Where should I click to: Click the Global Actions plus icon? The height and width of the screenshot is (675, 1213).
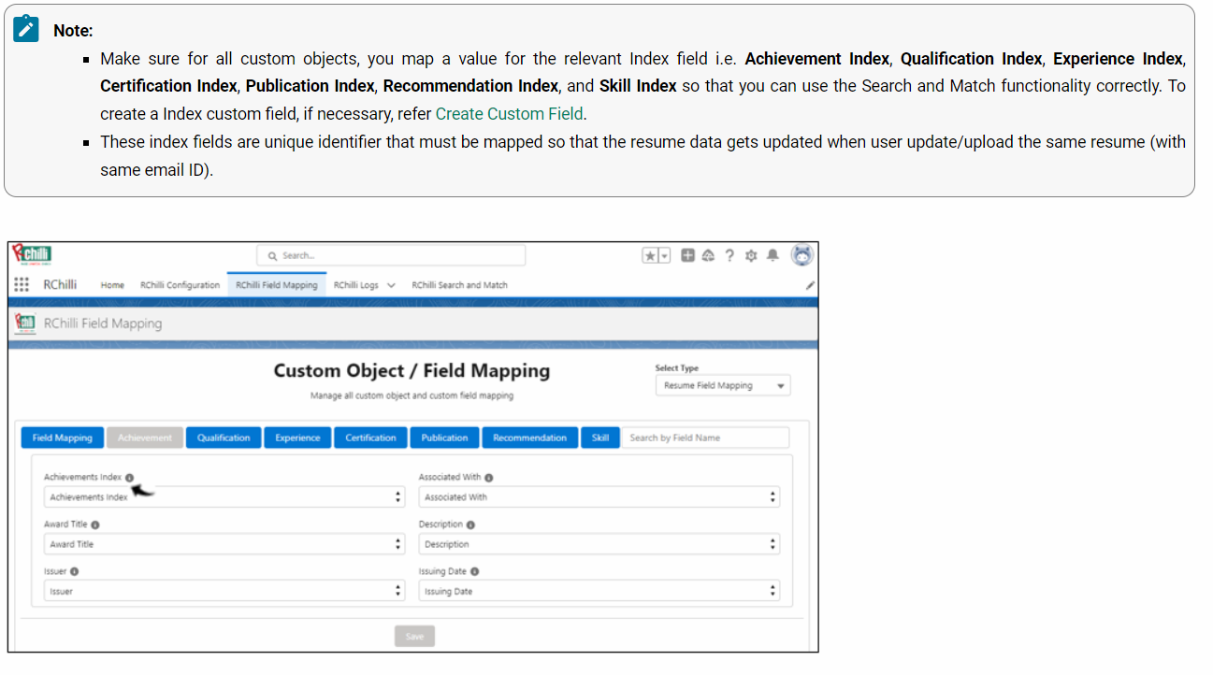pos(688,255)
